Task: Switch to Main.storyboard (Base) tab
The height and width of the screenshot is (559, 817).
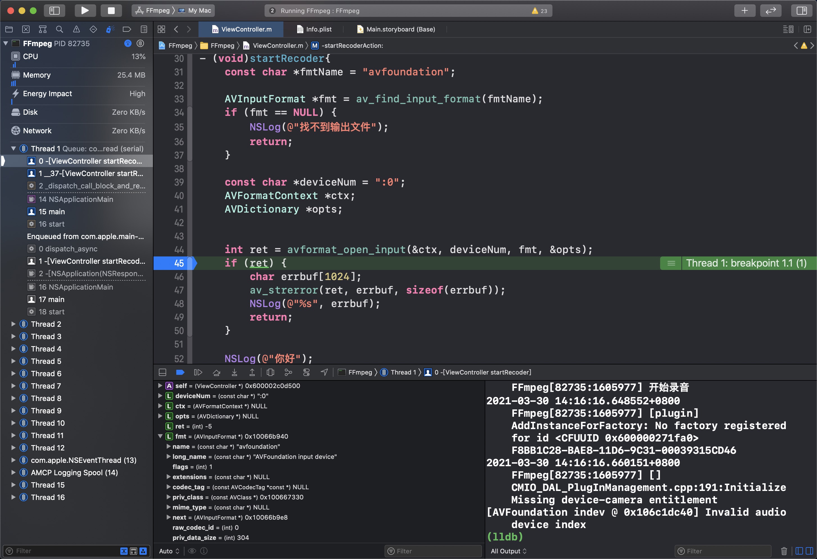Action: tap(396, 29)
